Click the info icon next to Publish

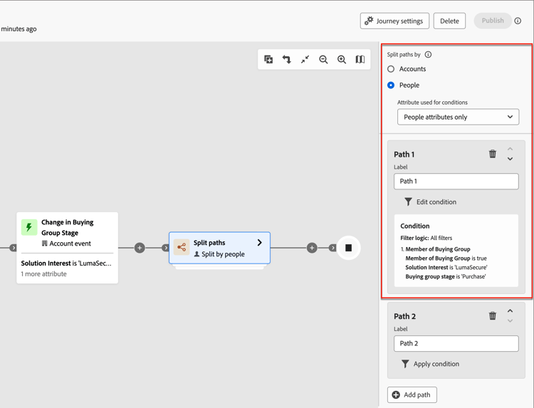[x=518, y=21]
